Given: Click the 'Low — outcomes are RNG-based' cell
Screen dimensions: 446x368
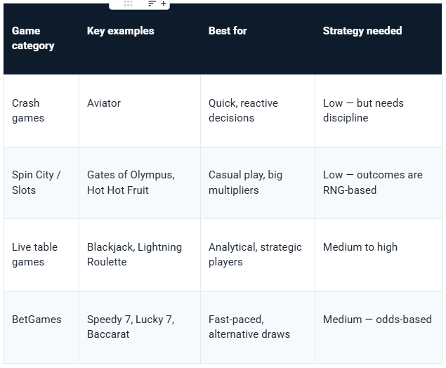Looking at the screenshot, I should tap(379, 183).
